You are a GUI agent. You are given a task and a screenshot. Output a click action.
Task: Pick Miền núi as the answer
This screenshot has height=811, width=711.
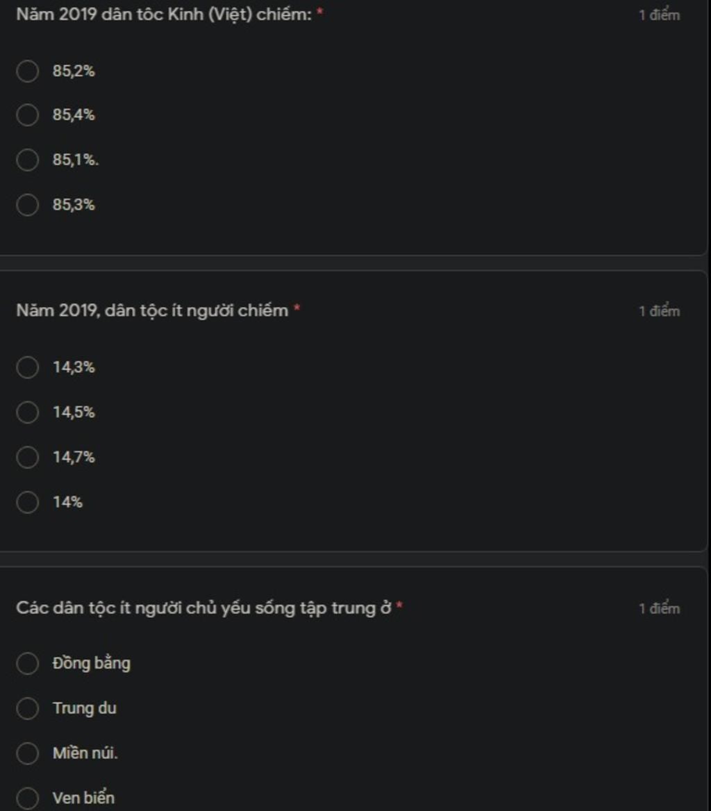click(27, 753)
